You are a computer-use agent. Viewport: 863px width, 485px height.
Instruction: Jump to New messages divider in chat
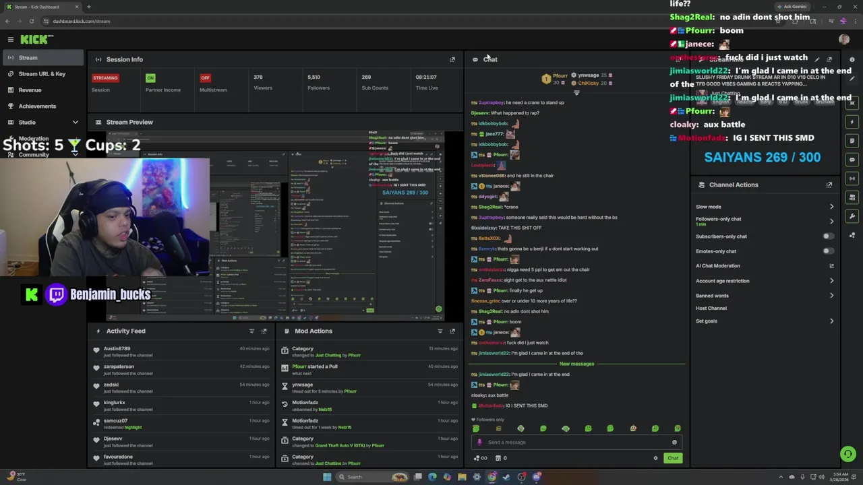(577, 364)
